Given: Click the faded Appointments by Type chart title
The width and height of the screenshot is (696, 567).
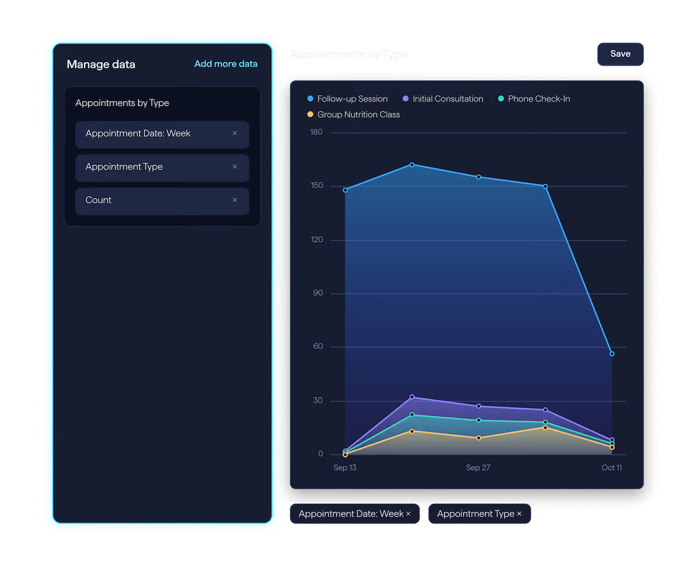Looking at the screenshot, I should click(x=349, y=54).
